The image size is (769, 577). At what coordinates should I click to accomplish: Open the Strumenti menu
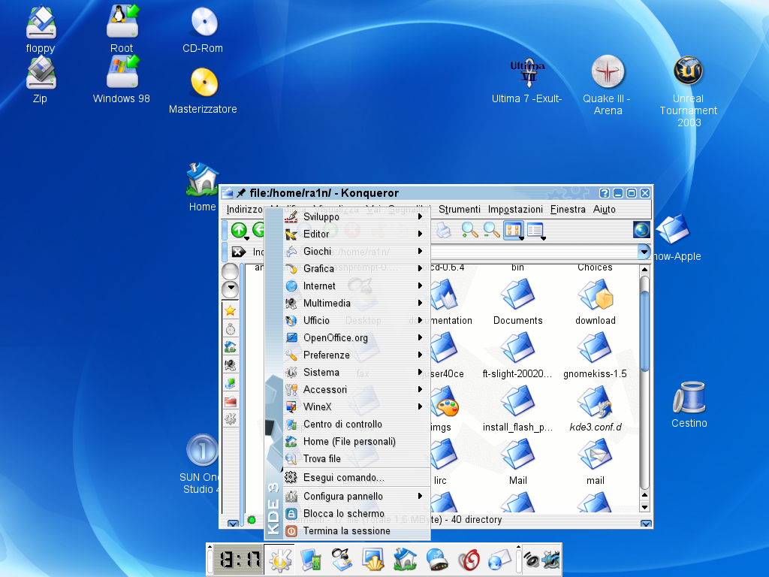(459, 210)
